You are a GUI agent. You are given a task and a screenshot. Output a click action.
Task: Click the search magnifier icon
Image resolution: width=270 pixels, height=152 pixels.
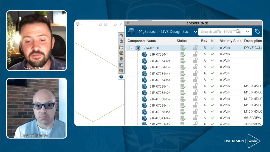238,32
